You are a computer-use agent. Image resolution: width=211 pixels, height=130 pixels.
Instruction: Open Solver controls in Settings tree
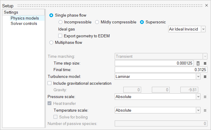[x=24, y=23]
